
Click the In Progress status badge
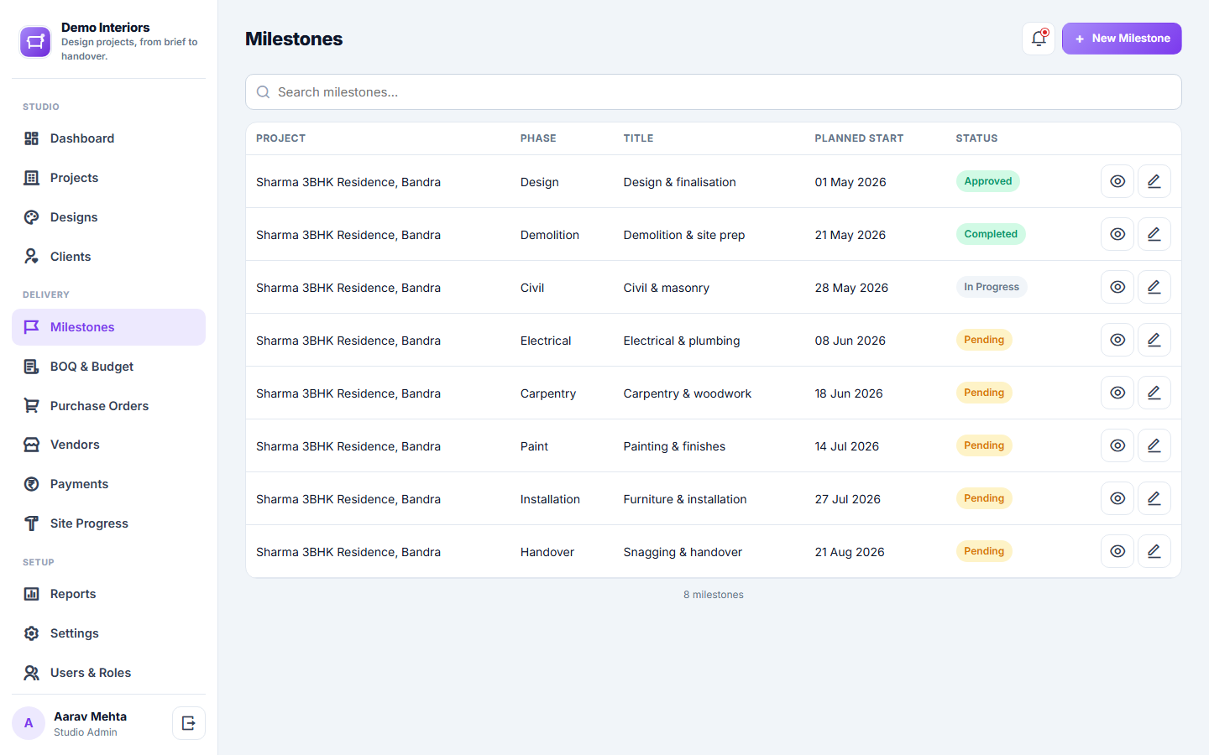[992, 287]
